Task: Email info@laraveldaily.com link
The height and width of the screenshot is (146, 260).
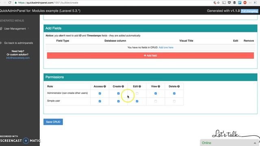Action: [18, 58]
